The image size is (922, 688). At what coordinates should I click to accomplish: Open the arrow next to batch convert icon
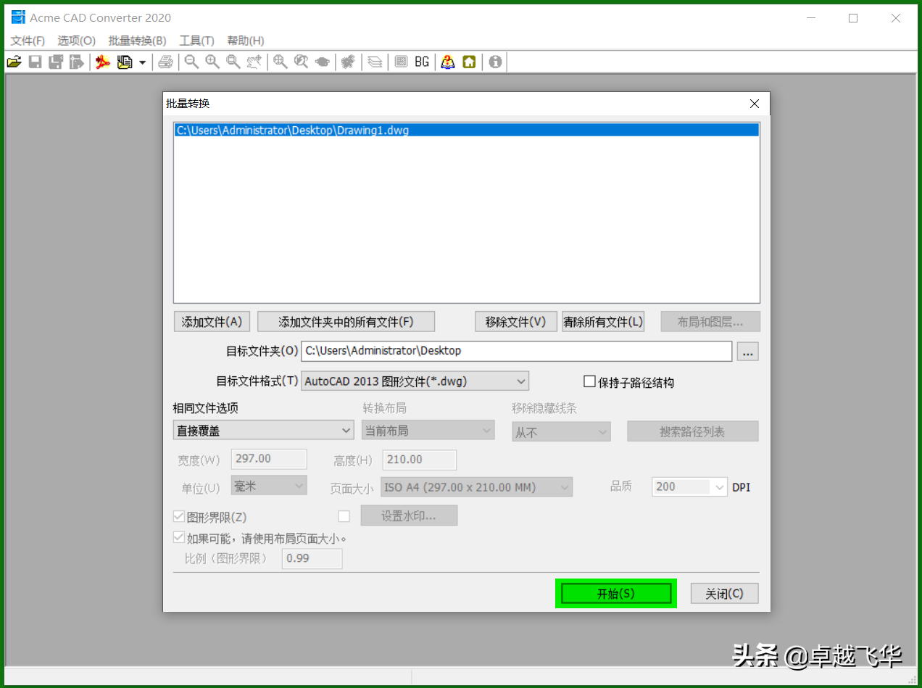142,62
